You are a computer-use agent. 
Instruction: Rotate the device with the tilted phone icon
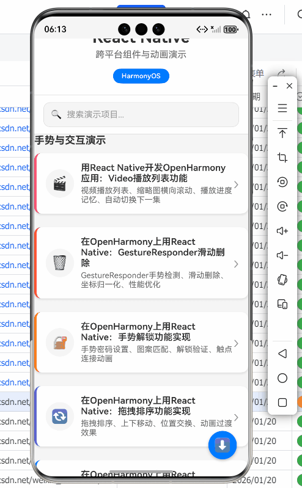tap(282, 280)
